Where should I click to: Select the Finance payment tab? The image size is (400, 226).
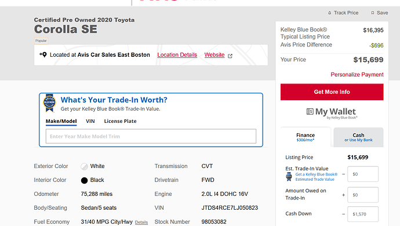click(306, 137)
